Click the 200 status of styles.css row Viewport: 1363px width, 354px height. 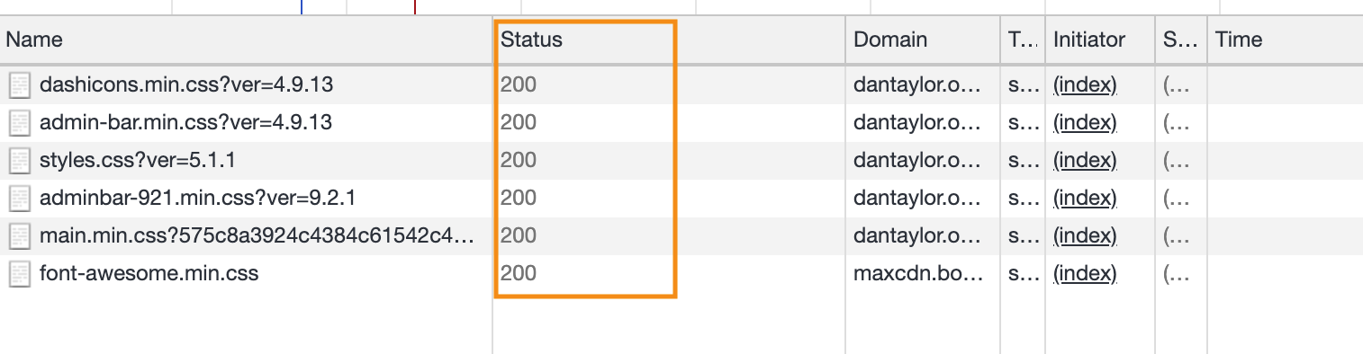point(519,161)
